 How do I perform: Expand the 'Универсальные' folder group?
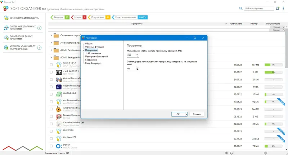(51, 43)
